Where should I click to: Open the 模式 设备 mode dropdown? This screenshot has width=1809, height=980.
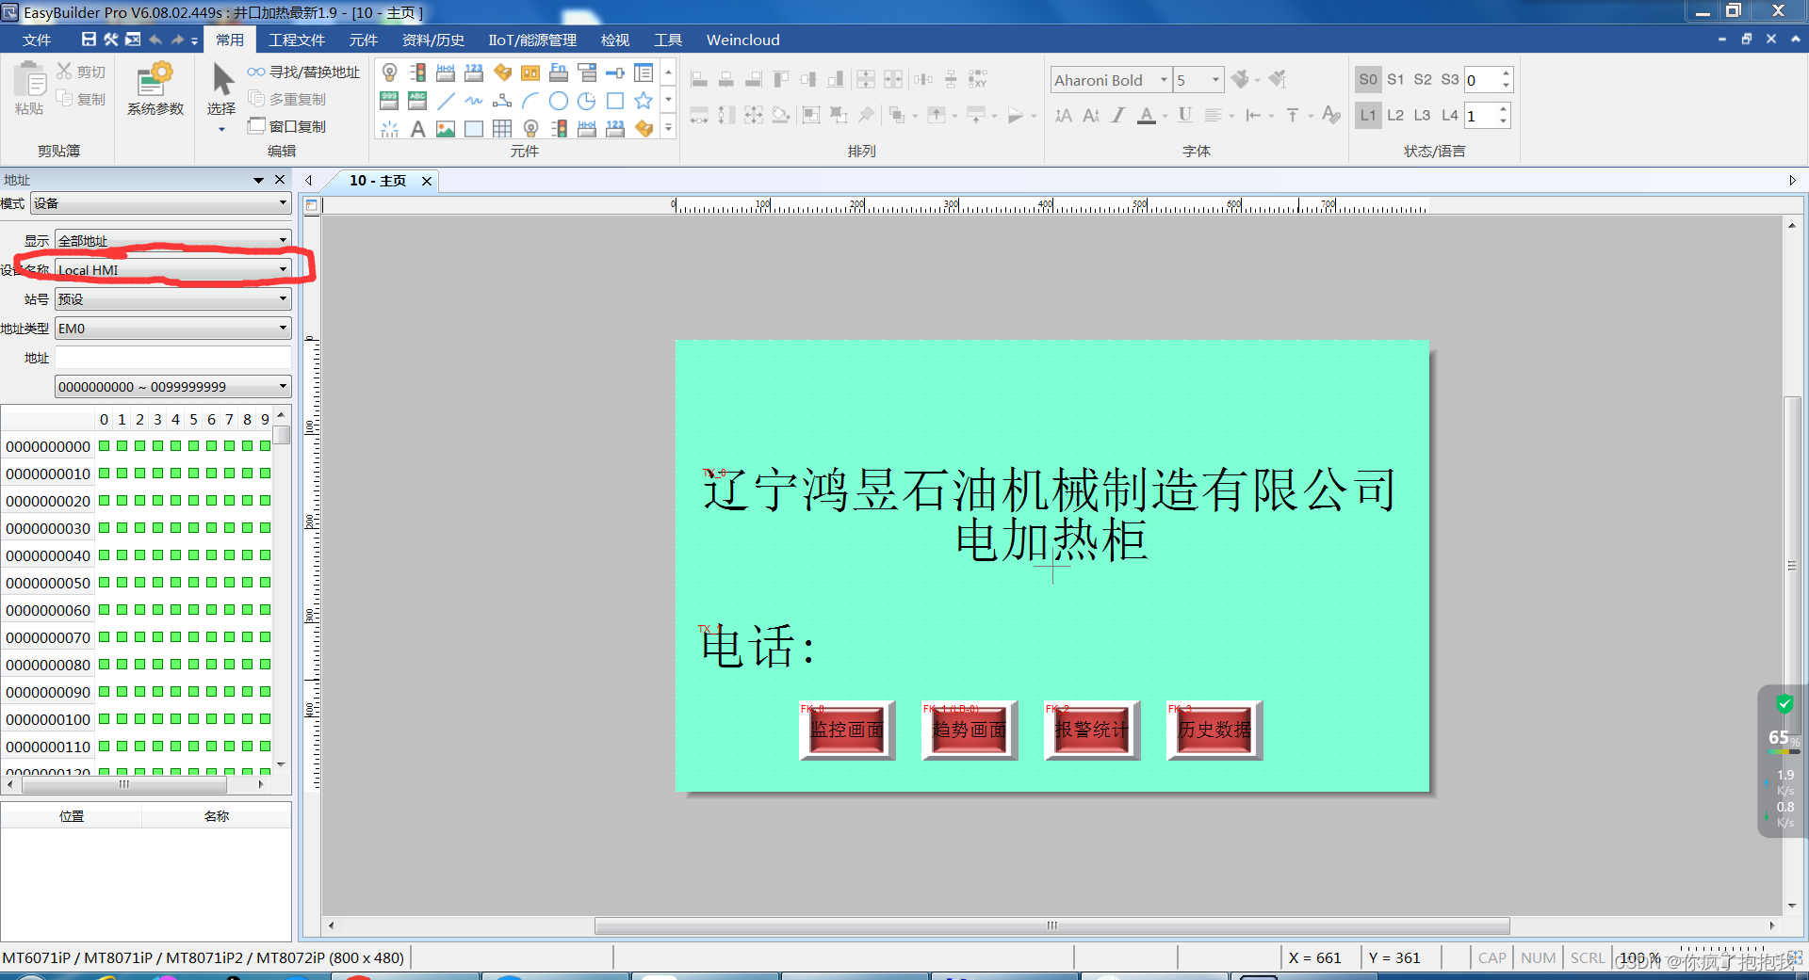click(x=161, y=203)
